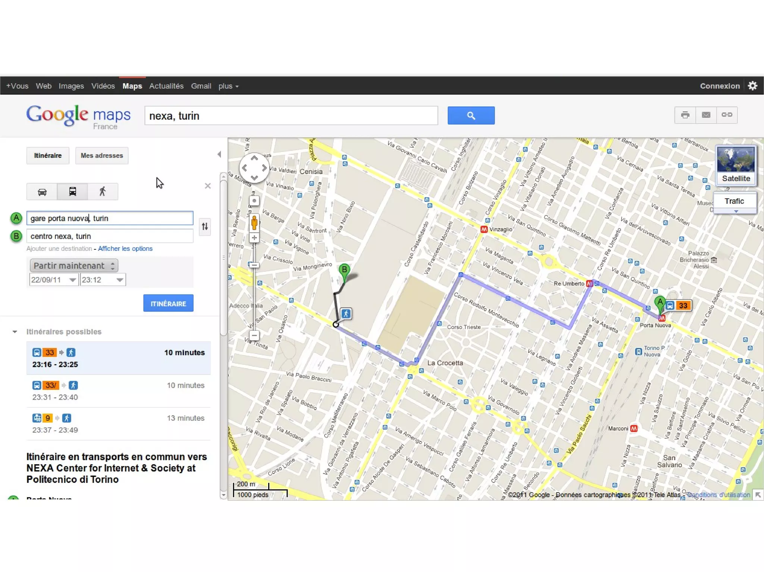The height and width of the screenshot is (572, 764).
Task: Collapse the Itinéraires possibles section
Action: [x=15, y=332]
